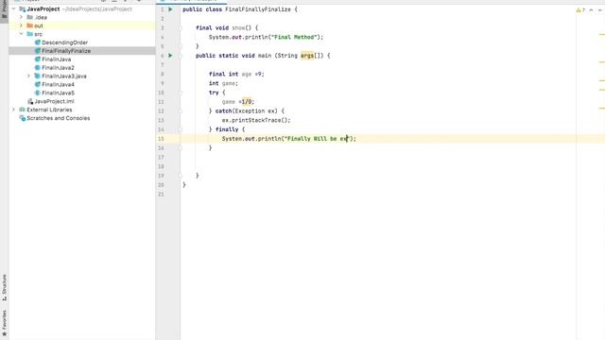This screenshot has width=605, height=340.
Task: Click the orange out folder icon
Action: point(29,25)
